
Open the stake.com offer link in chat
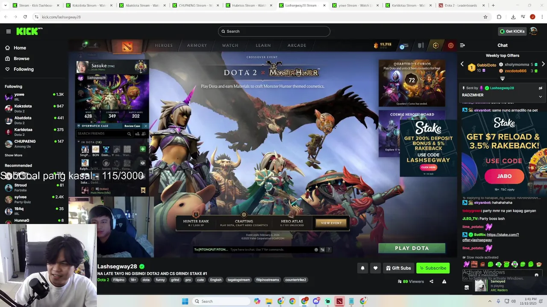pyautogui.click(x=491, y=237)
